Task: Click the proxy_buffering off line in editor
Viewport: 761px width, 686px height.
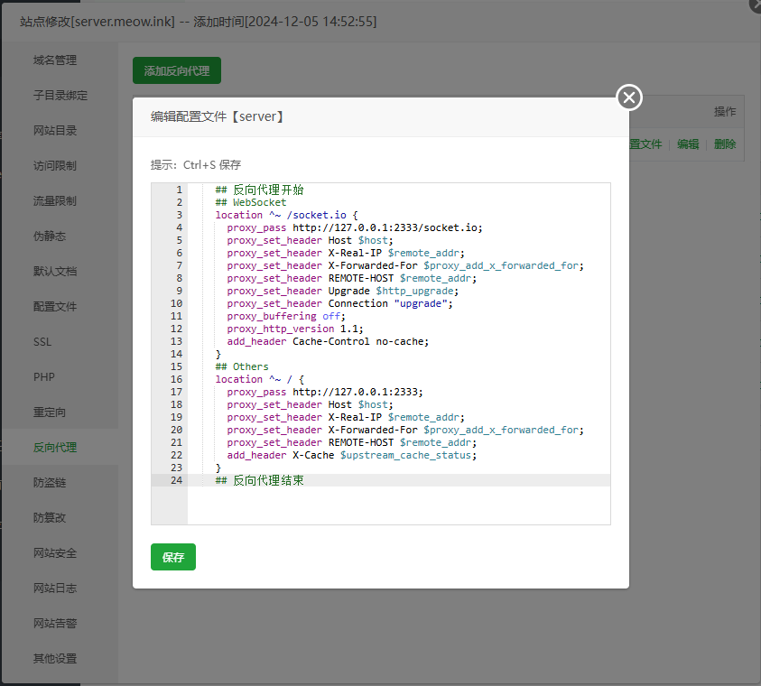Action: coord(284,316)
